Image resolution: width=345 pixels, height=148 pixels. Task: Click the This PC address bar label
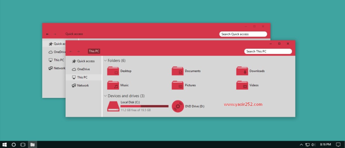pyautogui.click(x=94, y=51)
